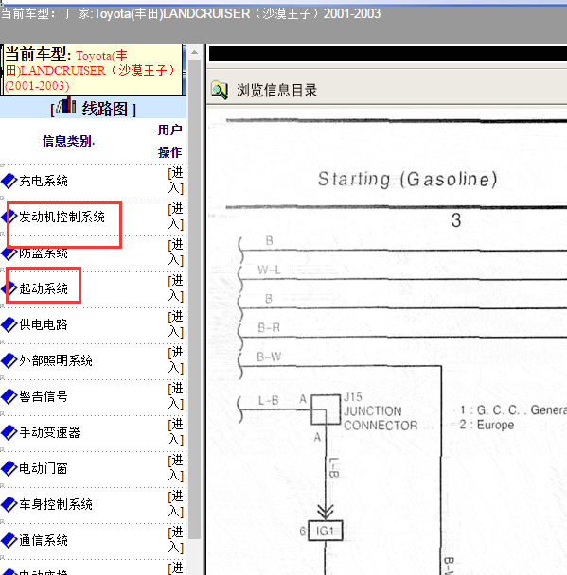This screenshot has height=575, width=567.
Task: Click the books icon next to 线路图
Action: coord(66,105)
